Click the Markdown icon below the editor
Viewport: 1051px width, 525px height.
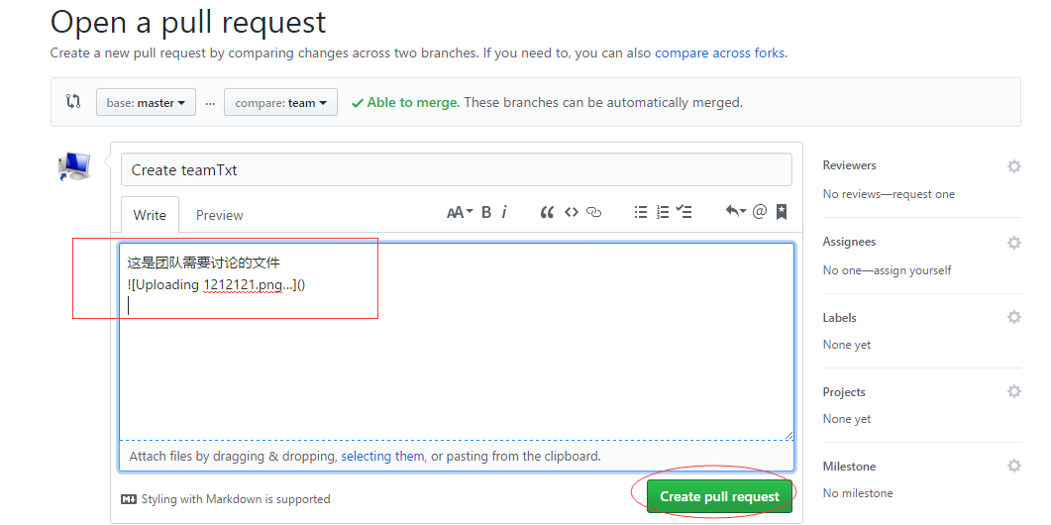[129, 499]
